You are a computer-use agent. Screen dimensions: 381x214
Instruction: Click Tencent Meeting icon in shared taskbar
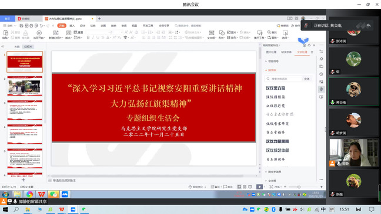pyautogui.click(x=65, y=194)
